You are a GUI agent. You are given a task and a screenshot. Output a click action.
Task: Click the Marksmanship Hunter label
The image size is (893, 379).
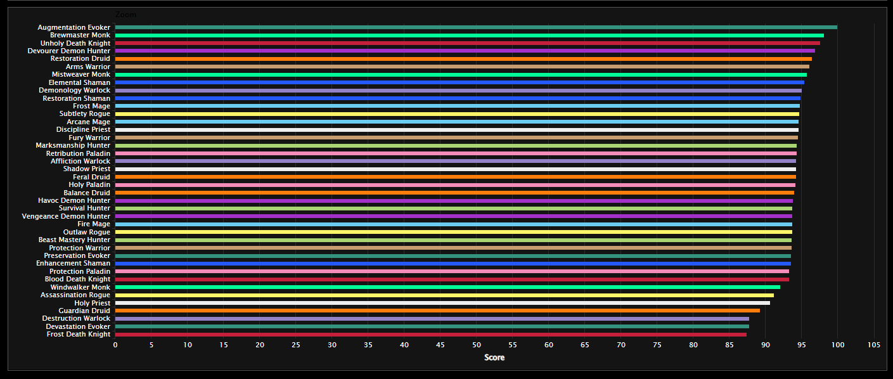(x=73, y=145)
